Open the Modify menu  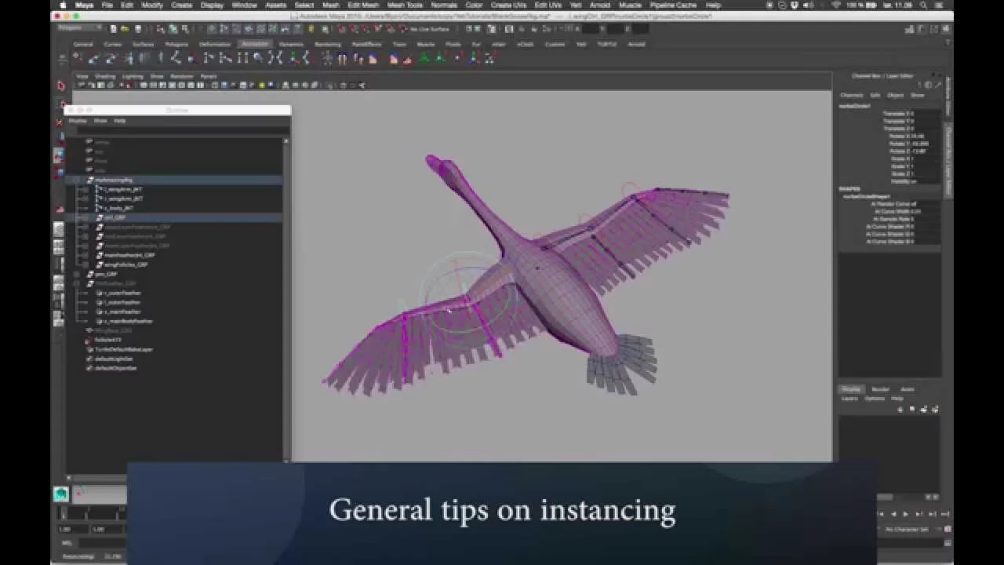[x=152, y=5]
